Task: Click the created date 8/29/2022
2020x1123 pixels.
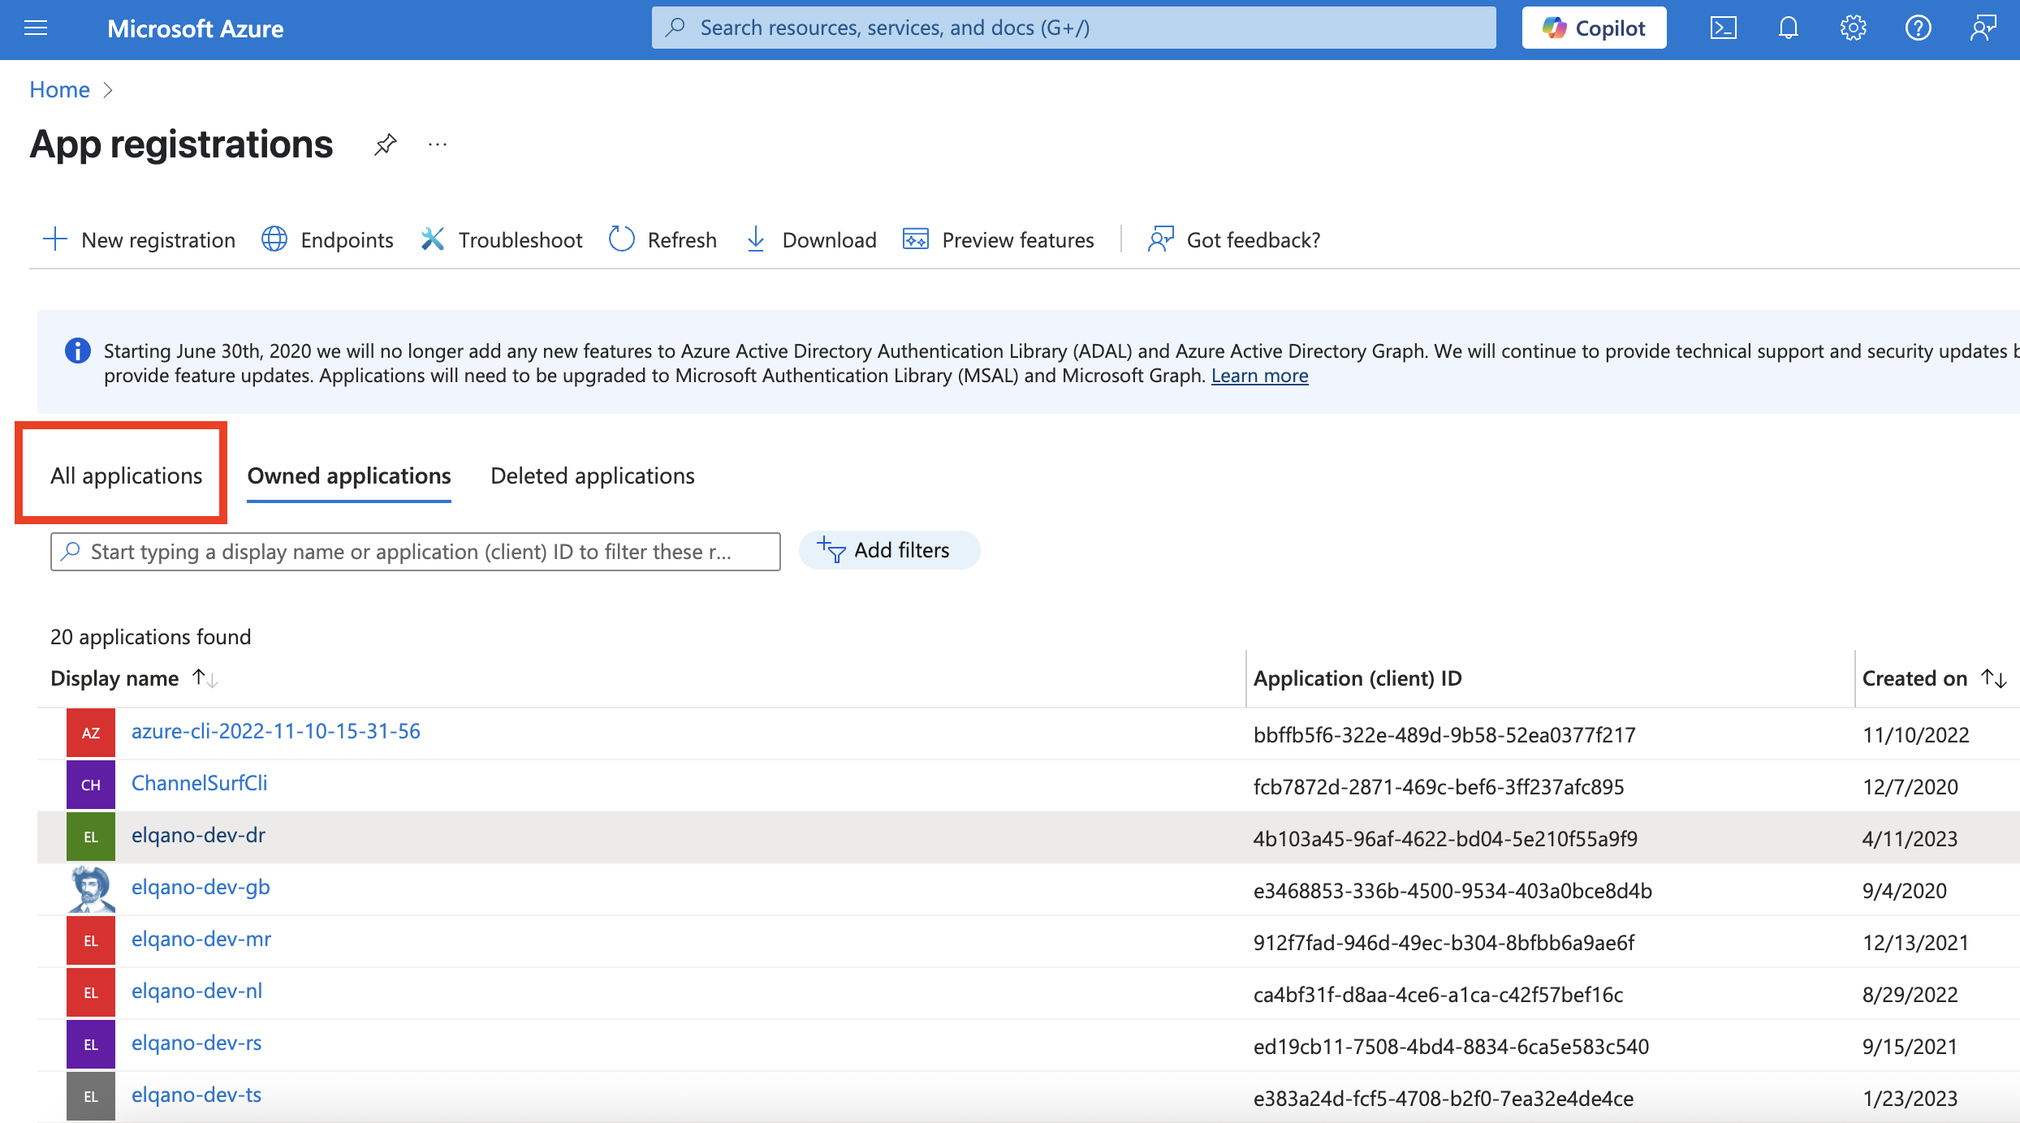Action: [1910, 994]
